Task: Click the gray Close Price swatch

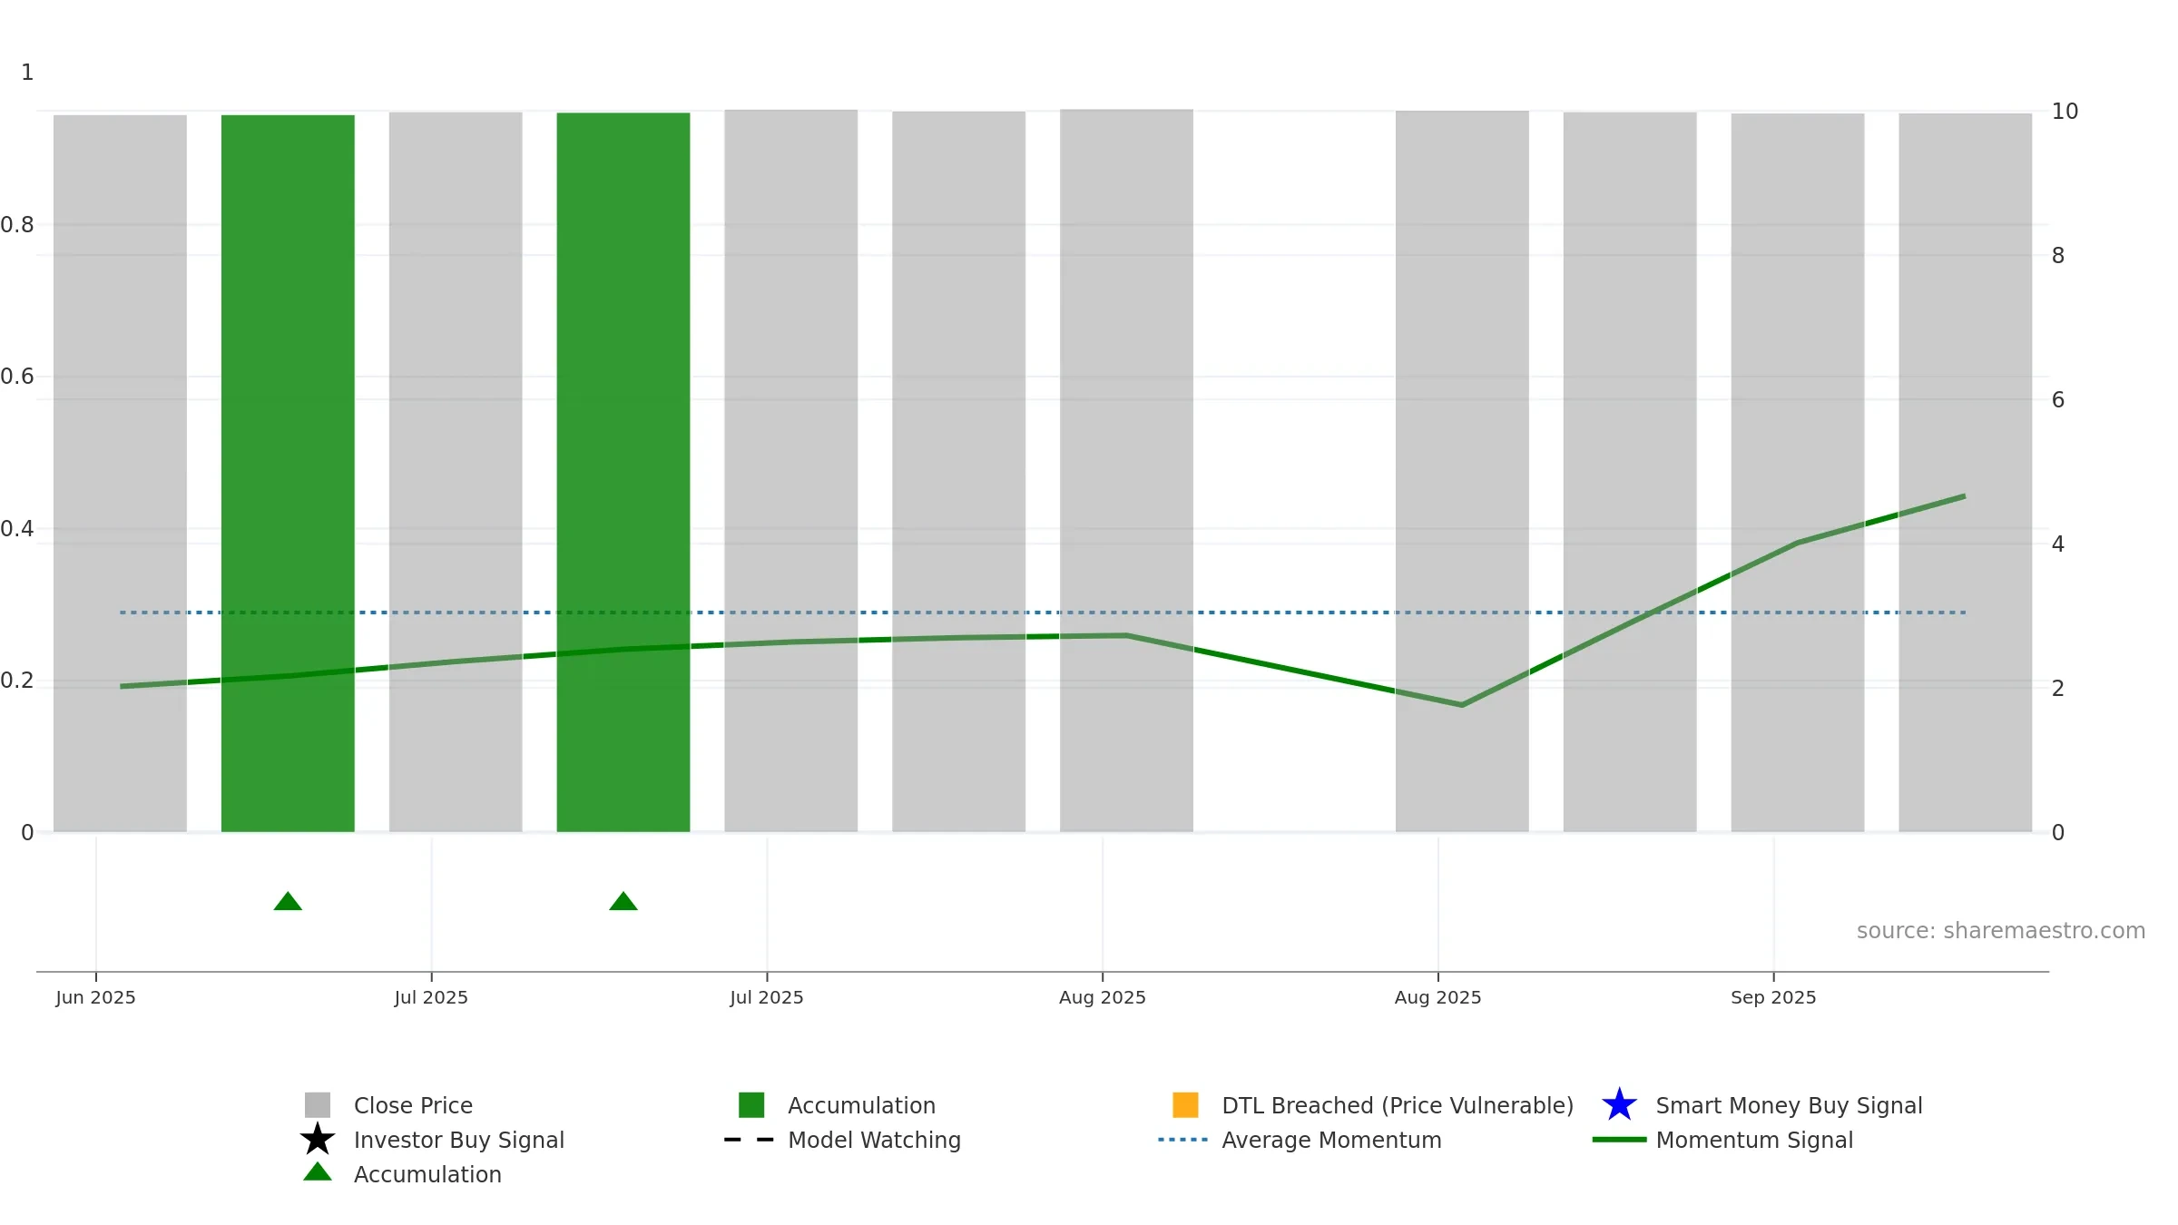Action: pos(318,1105)
